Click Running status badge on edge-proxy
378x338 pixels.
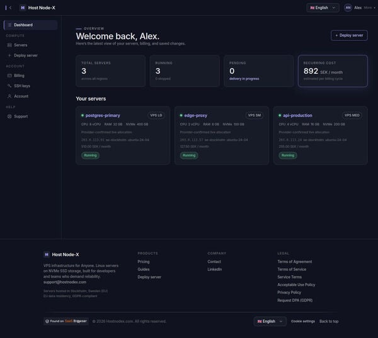[189, 155]
